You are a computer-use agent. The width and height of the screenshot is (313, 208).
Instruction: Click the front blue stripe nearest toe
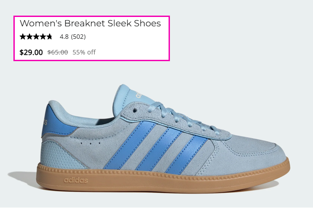tap(186, 154)
